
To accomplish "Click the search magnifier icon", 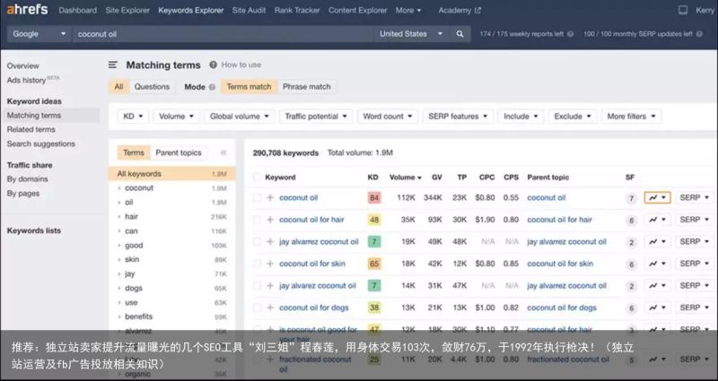I will (460, 34).
